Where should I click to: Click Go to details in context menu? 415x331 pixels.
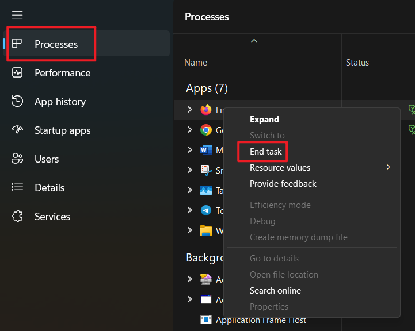point(274,259)
